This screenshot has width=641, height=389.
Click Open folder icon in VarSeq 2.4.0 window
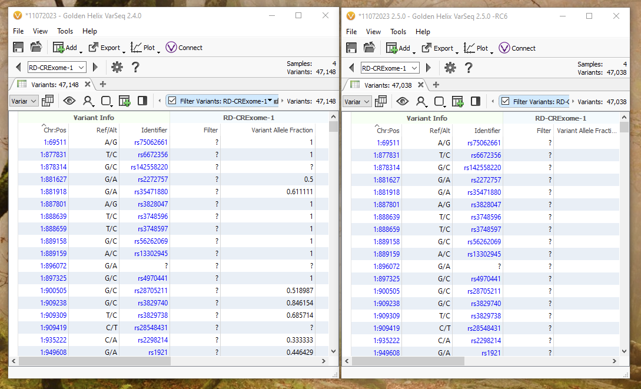point(36,48)
